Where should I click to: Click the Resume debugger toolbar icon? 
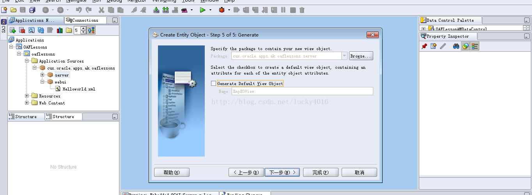pyautogui.click(x=236, y=10)
